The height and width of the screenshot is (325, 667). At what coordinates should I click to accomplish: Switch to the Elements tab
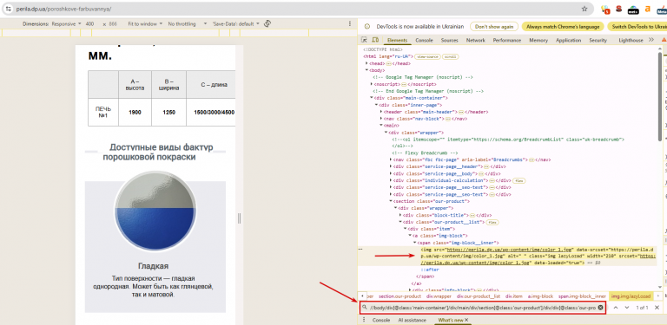point(397,41)
